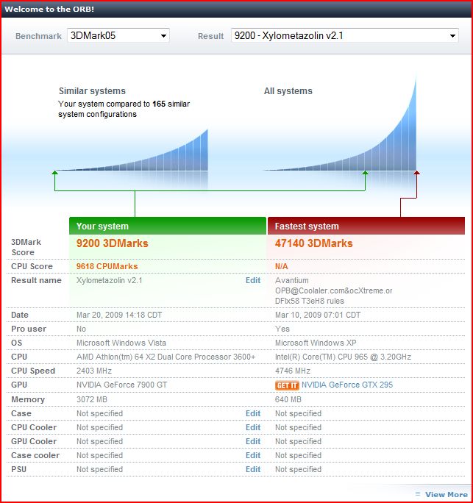Click the CPU Speed row label
The image size is (473, 503).
click(x=33, y=371)
